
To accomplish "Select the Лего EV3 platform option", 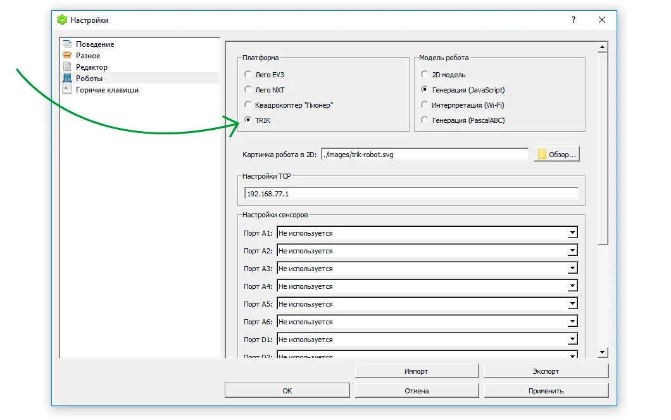I will point(248,75).
